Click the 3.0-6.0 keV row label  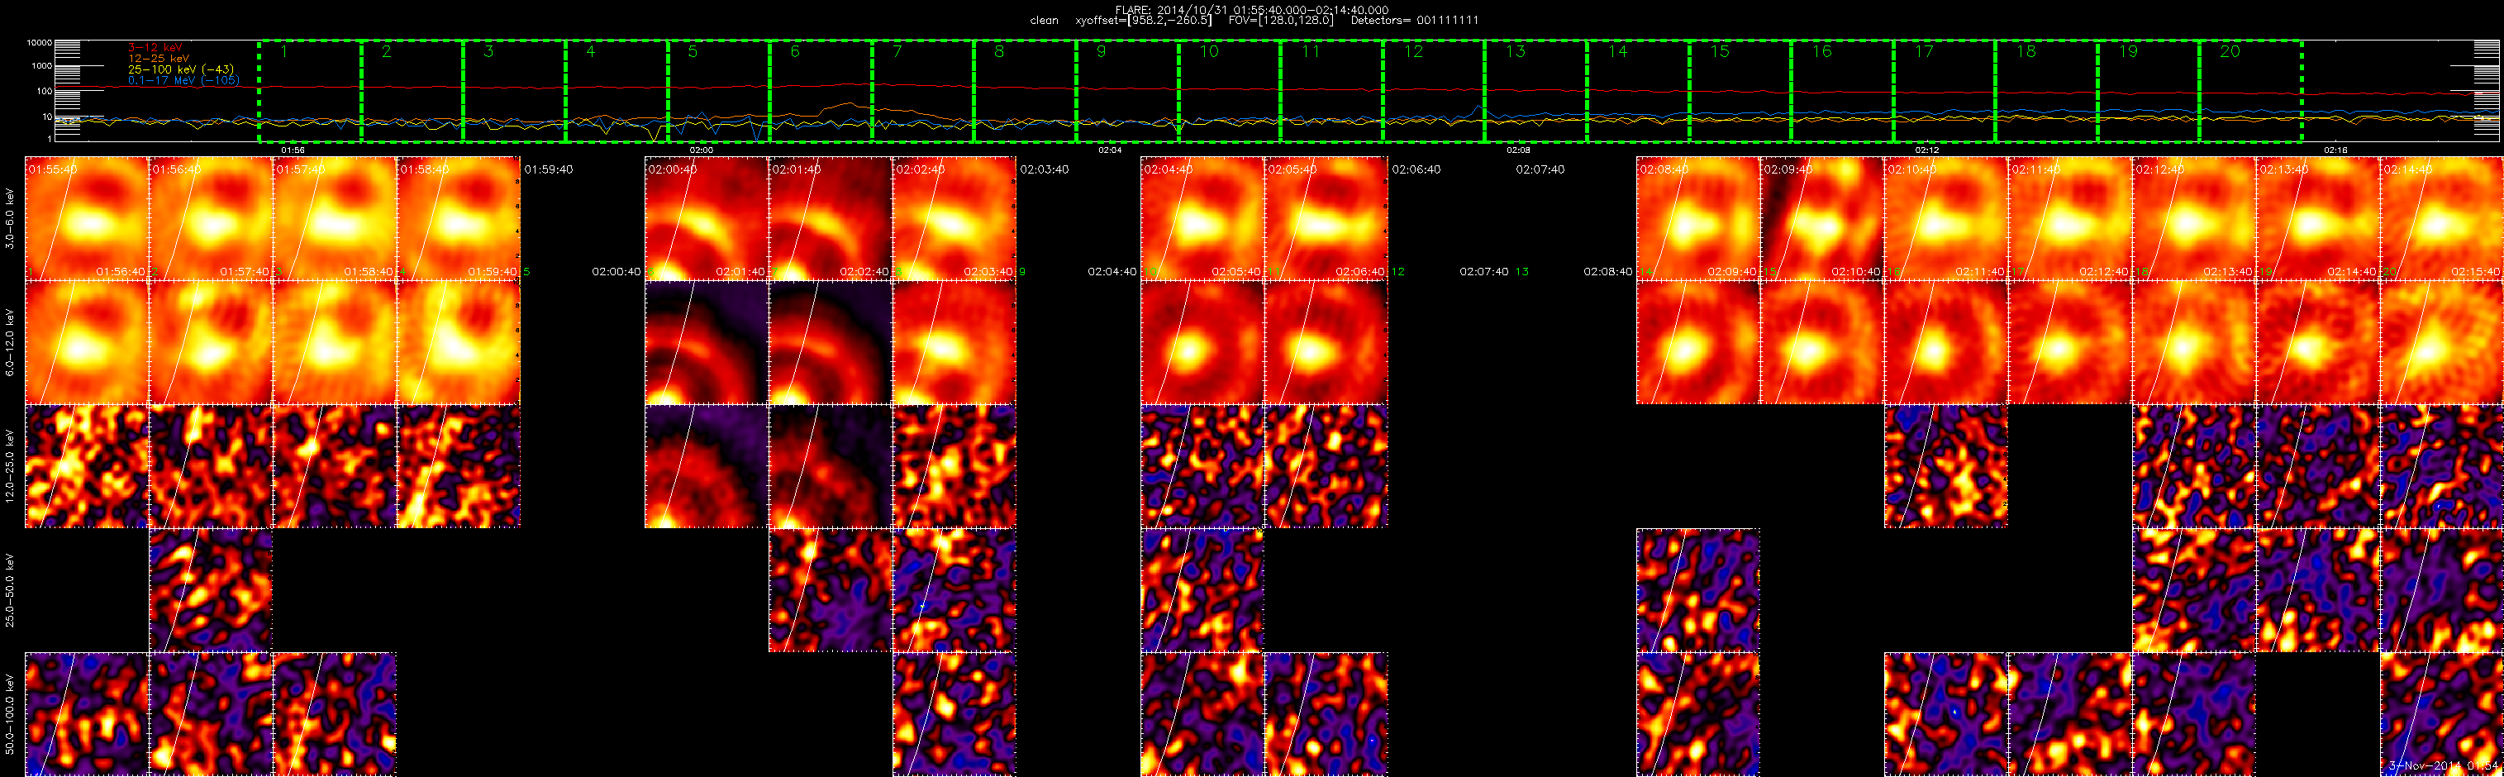[x=11, y=220]
